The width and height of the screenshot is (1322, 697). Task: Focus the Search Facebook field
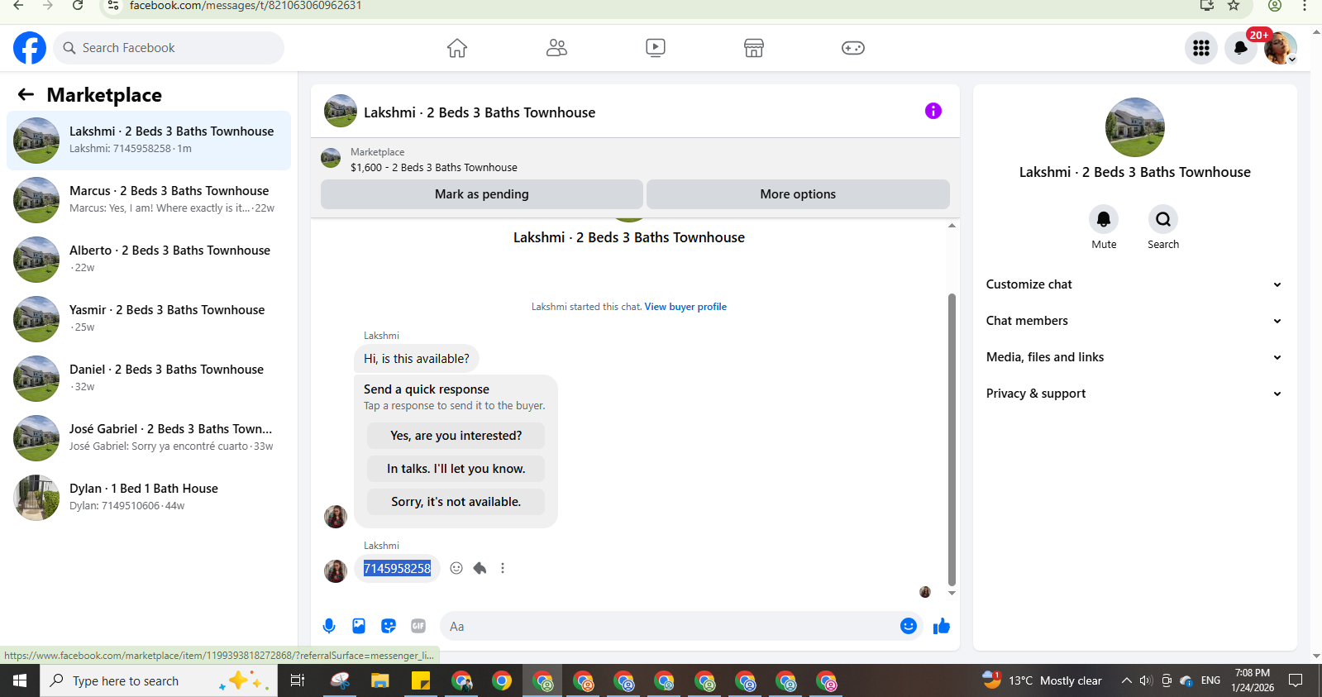pyautogui.click(x=169, y=48)
